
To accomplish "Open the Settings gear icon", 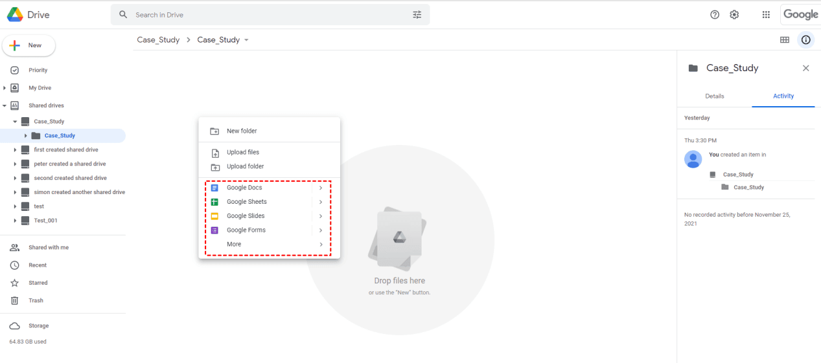I will (734, 15).
